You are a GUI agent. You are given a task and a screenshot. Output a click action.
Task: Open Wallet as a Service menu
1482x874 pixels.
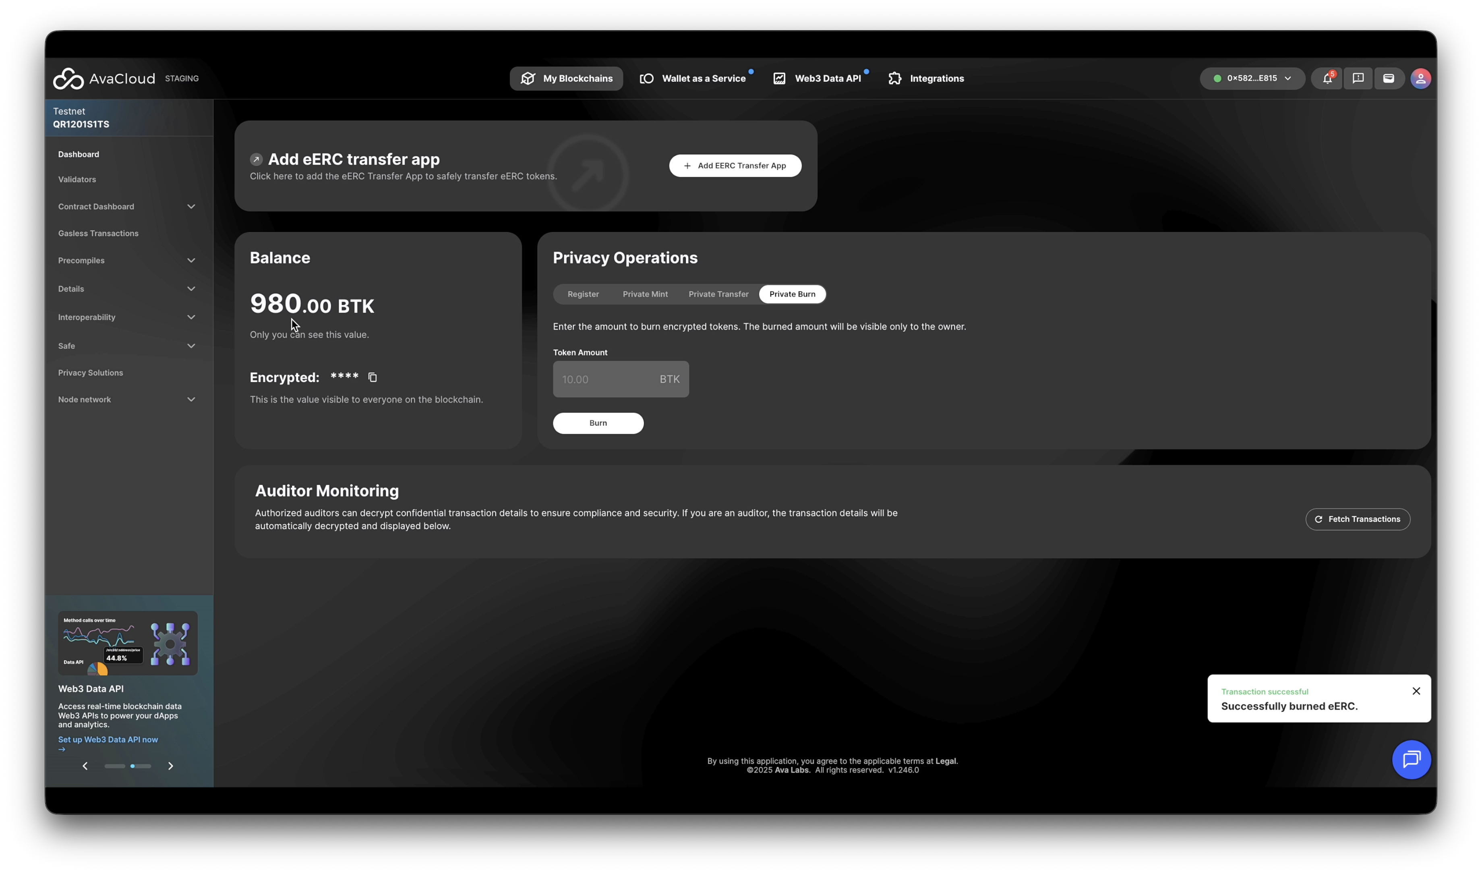click(693, 78)
